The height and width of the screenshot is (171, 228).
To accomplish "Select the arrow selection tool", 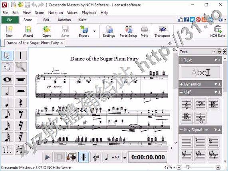I will coord(8,56).
